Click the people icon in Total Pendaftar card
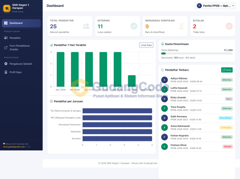Image resolution: width=240 pixels, height=179 pixels. tap(86, 26)
